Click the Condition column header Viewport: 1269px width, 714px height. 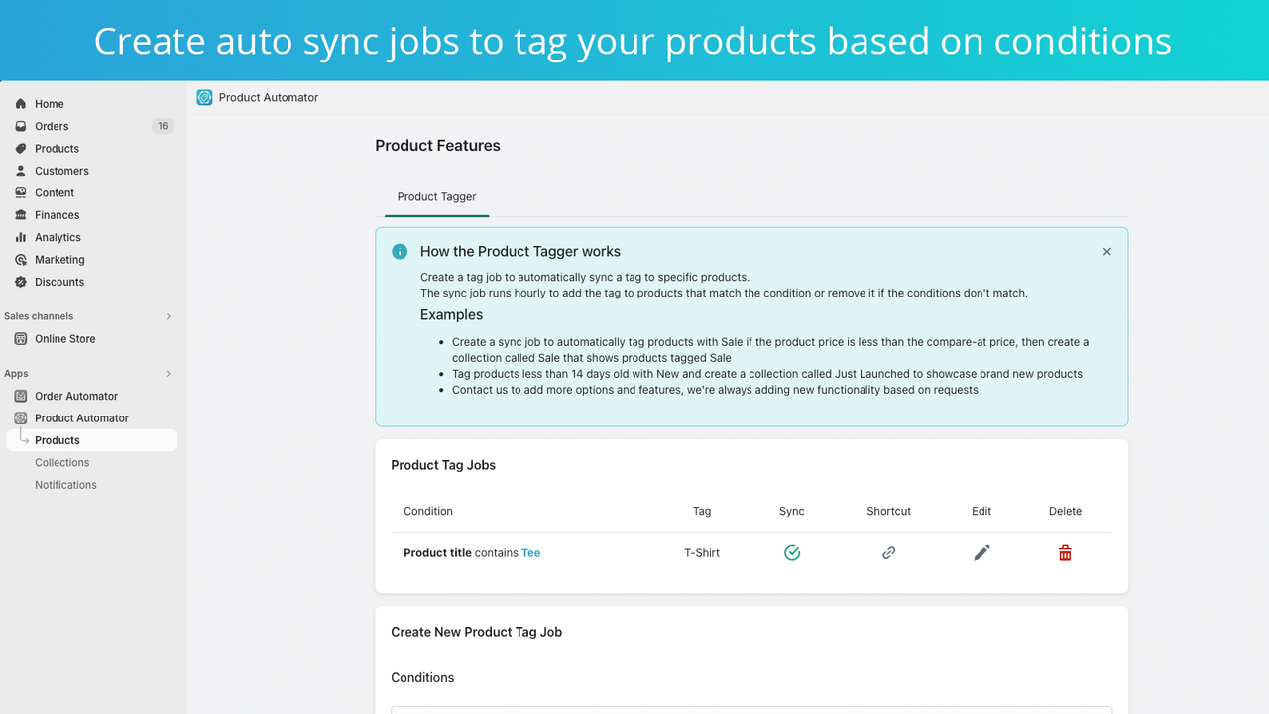[x=428, y=512]
